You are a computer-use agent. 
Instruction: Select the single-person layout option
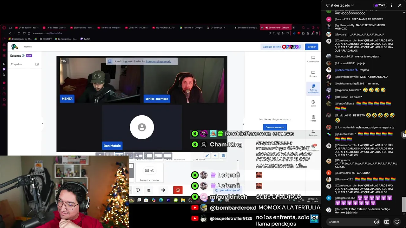[x=100, y=155]
